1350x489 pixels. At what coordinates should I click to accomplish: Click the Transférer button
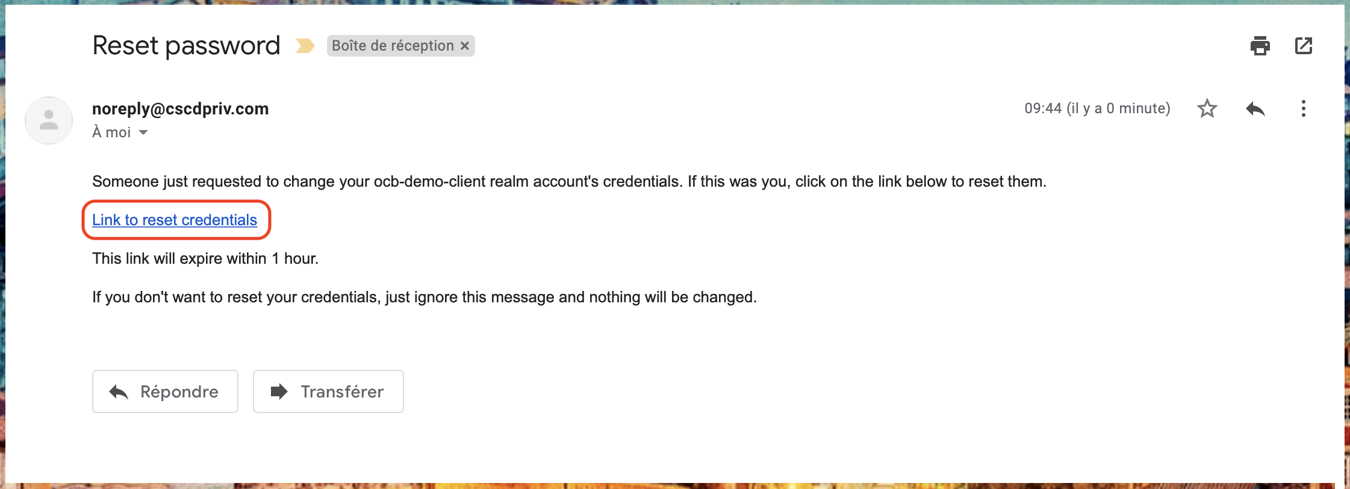coord(328,391)
